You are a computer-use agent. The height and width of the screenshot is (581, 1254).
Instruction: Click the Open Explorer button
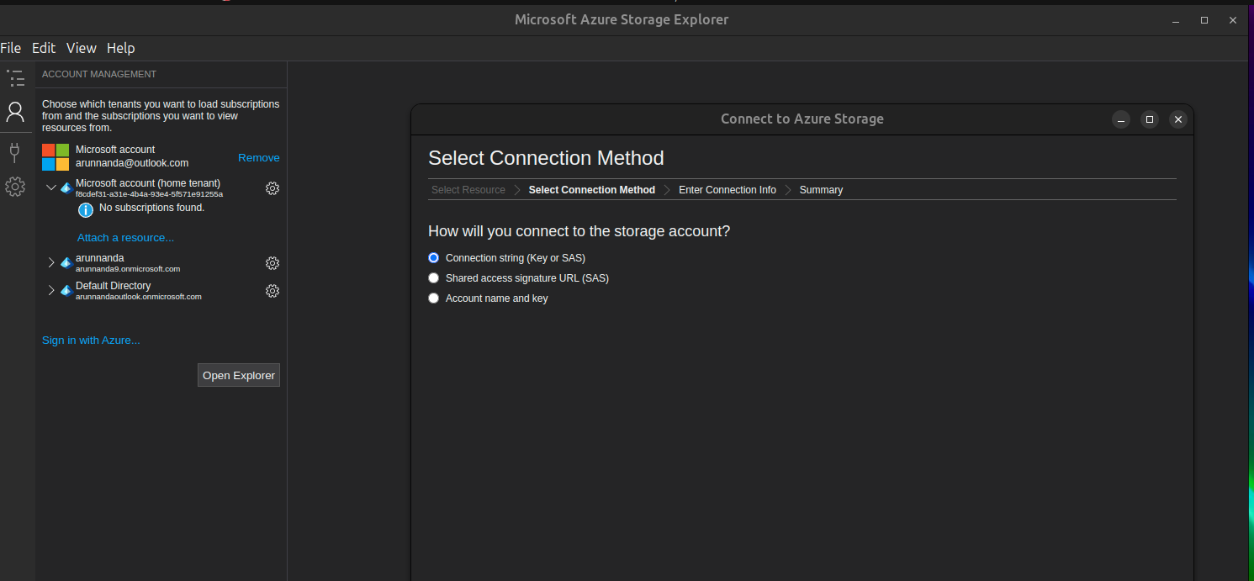[x=238, y=375]
